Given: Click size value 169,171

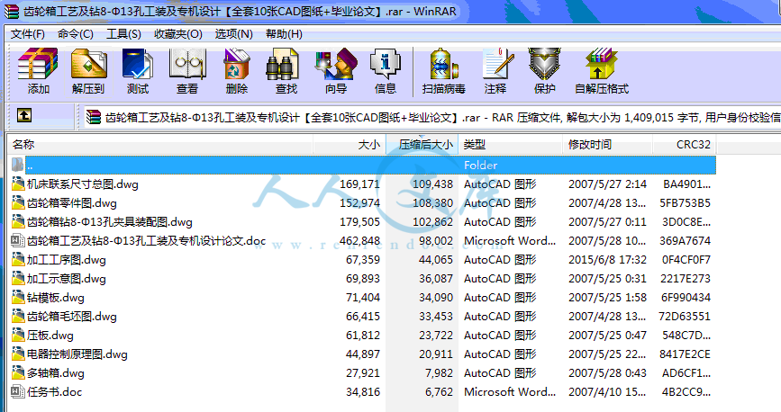Looking at the screenshot, I should click(x=359, y=184).
